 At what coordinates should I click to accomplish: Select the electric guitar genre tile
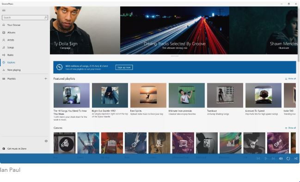pos(278,143)
